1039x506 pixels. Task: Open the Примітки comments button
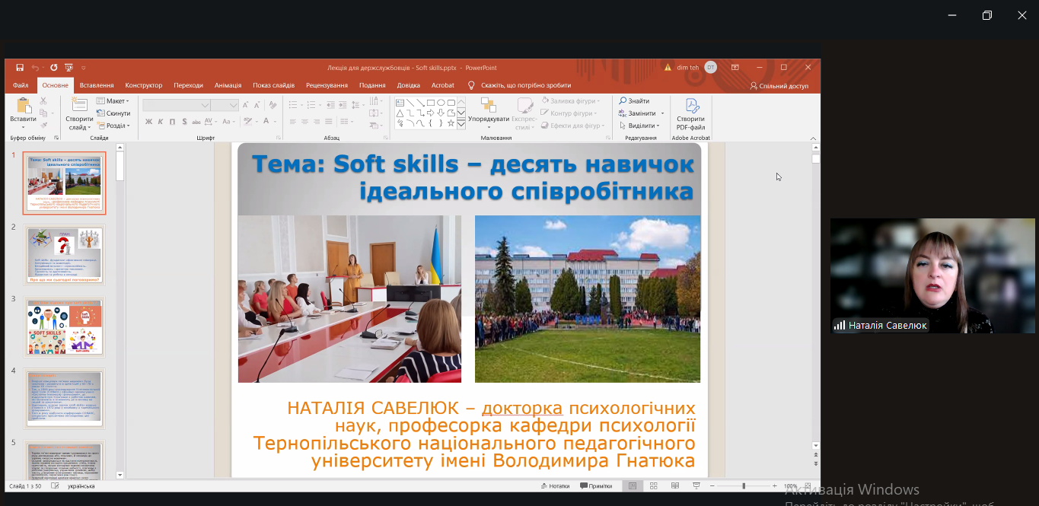tap(596, 486)
